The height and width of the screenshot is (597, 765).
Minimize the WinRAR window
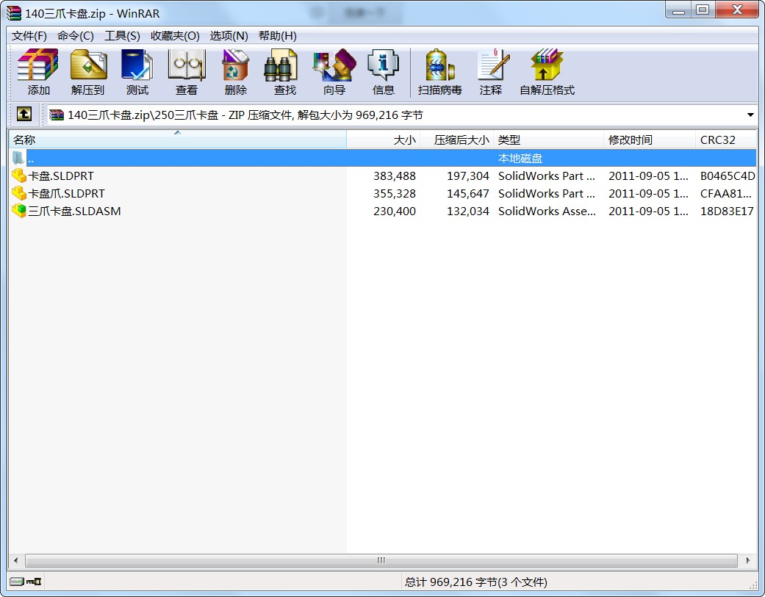point(678,10)
